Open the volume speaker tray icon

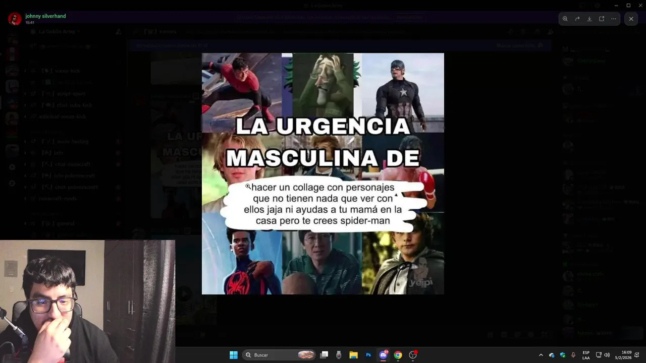point(607,355)
